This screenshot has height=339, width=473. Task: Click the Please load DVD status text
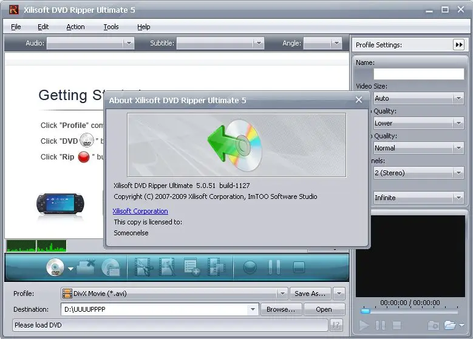coord(38,325)
